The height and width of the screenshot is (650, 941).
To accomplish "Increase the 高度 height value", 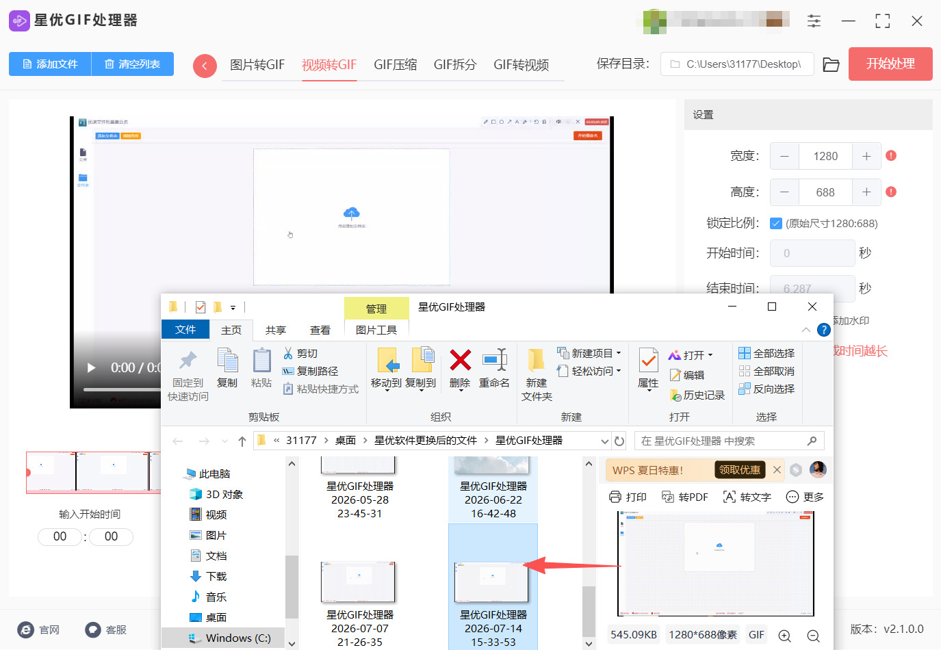I will tap(866, 192).
